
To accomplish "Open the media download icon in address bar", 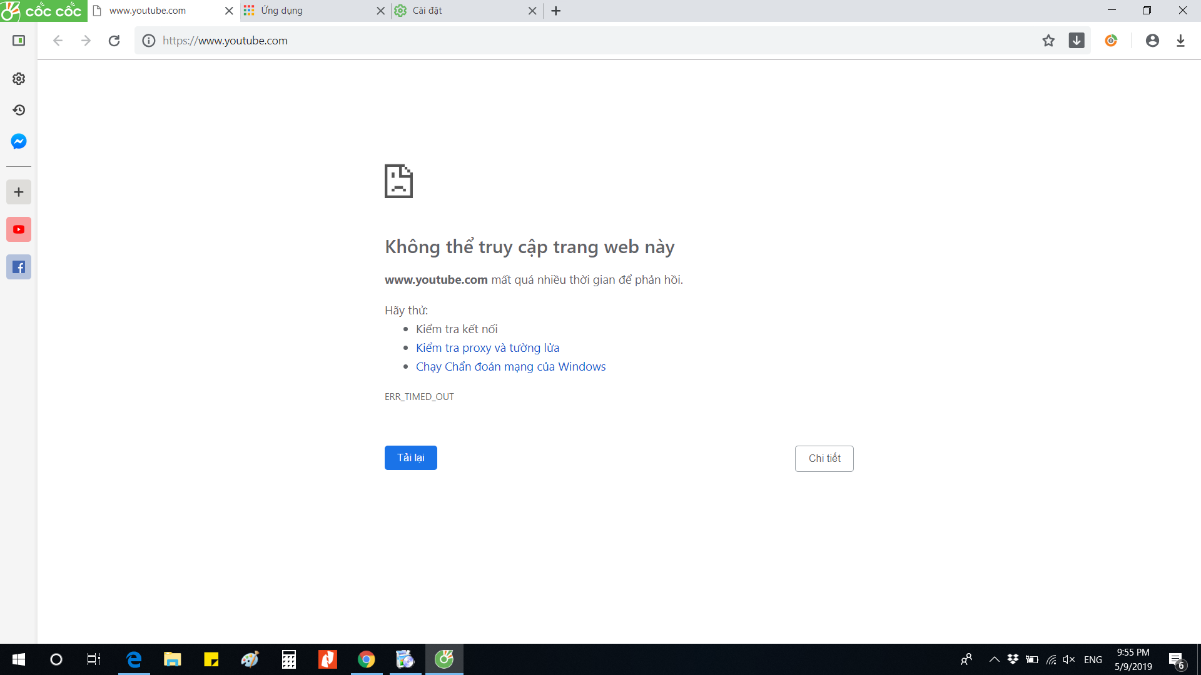I will tap(1077, 41).
